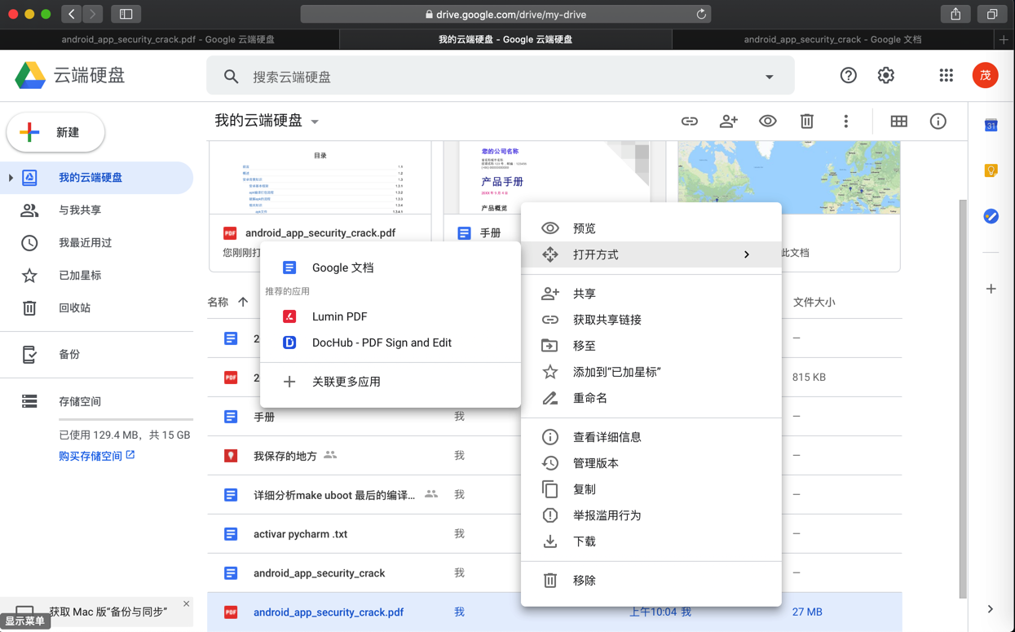Choose 预览 in the context menu
The image size is (1015, 632).
pyautogui.click(x=651, y=228)
